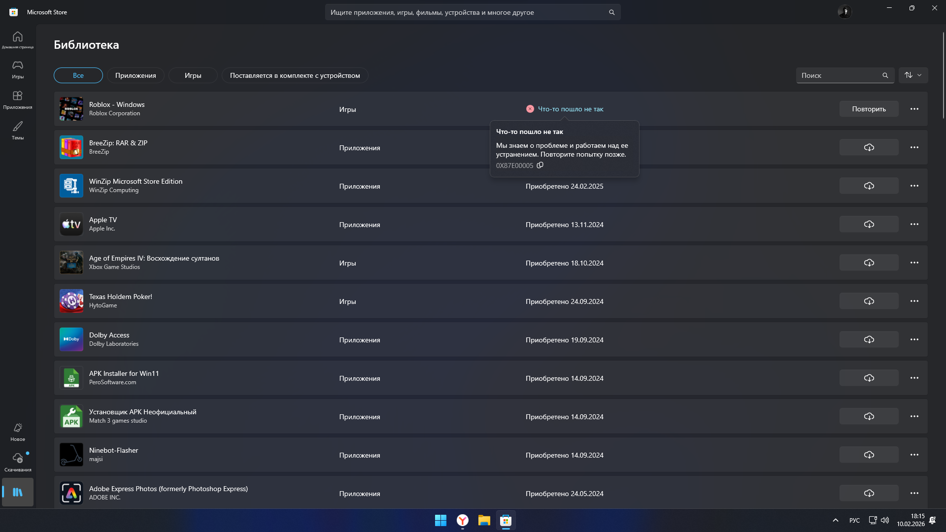Select the Library icon in sidebar
Screen dimensions: 946x532
(x=18, y=492)
